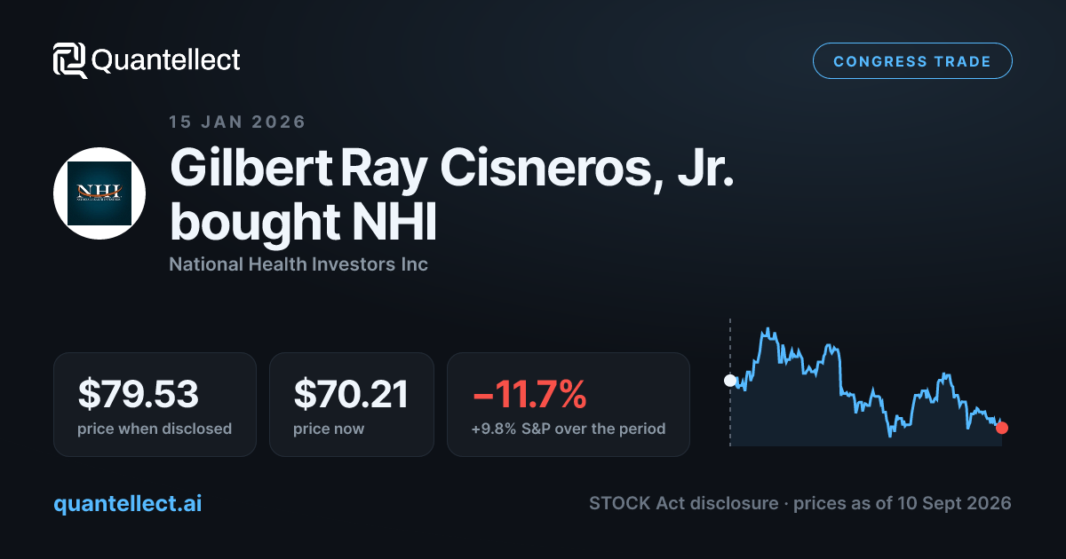Select the white start marker on chart
This screenshot has height=559, width=1066.
[x=730, y=381]
